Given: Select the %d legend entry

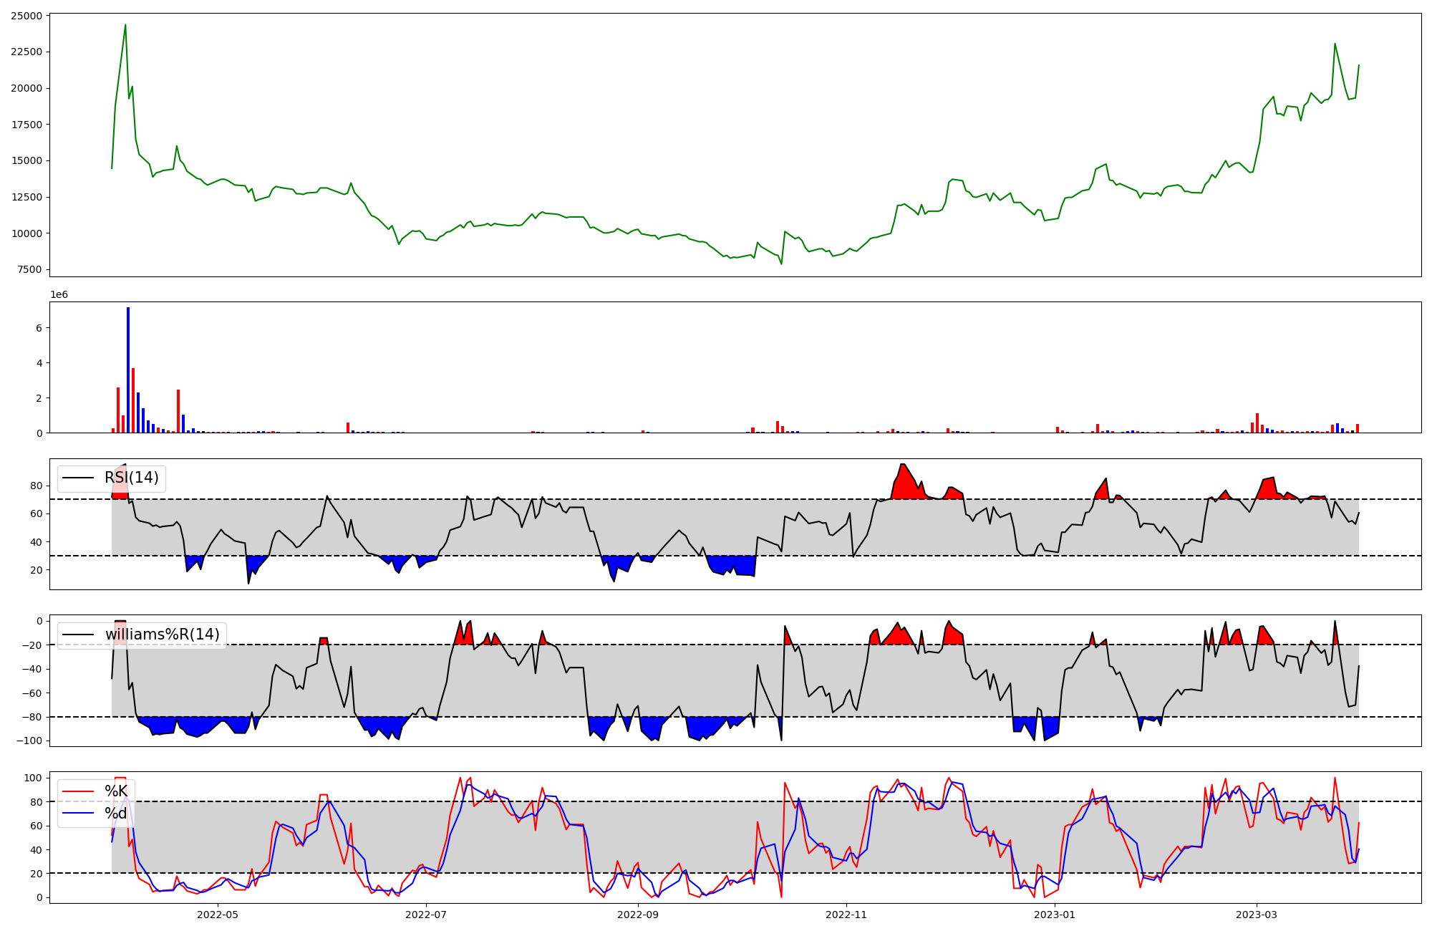Looking at the screenshot, I should pyautogui.click(x=116, y=814).
